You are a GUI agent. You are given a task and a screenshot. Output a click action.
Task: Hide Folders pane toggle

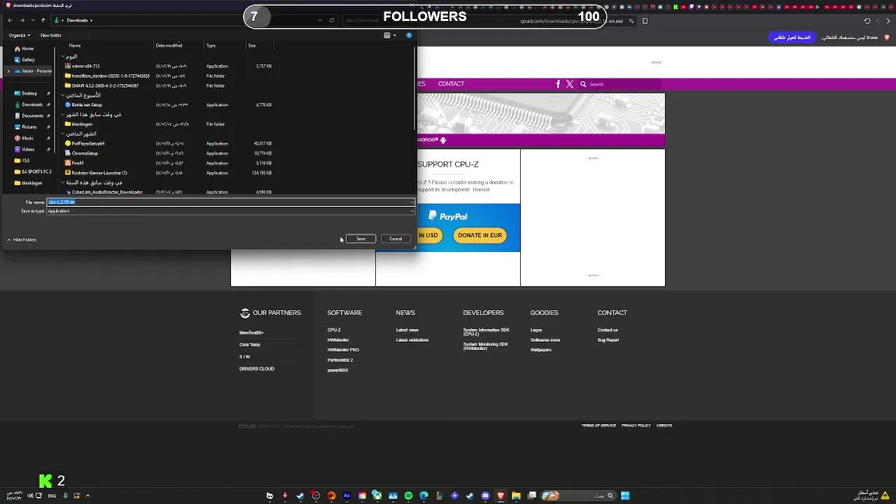pos(22,239)
